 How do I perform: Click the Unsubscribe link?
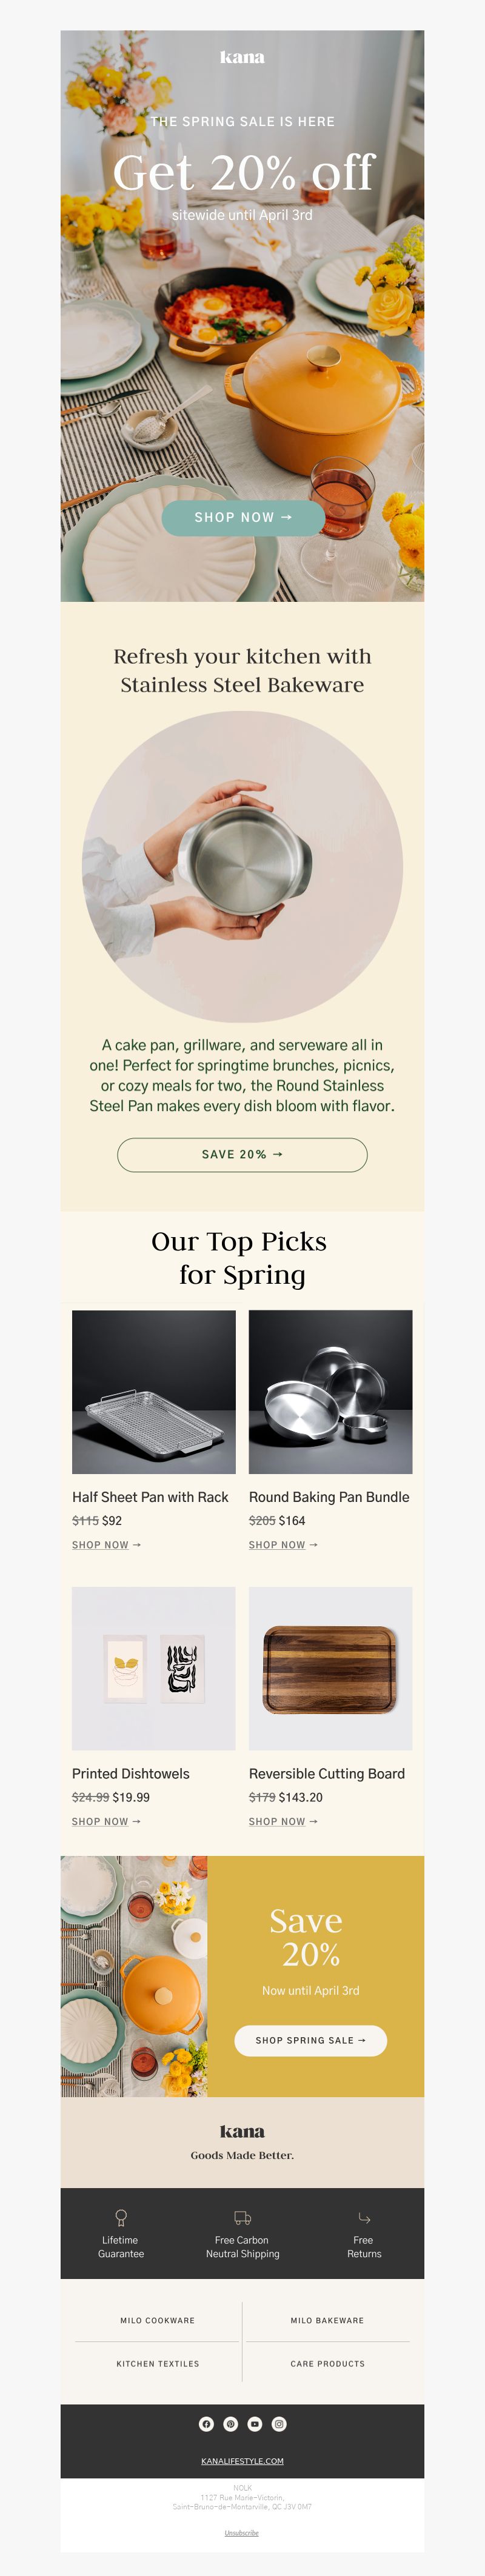[242, 2532]
